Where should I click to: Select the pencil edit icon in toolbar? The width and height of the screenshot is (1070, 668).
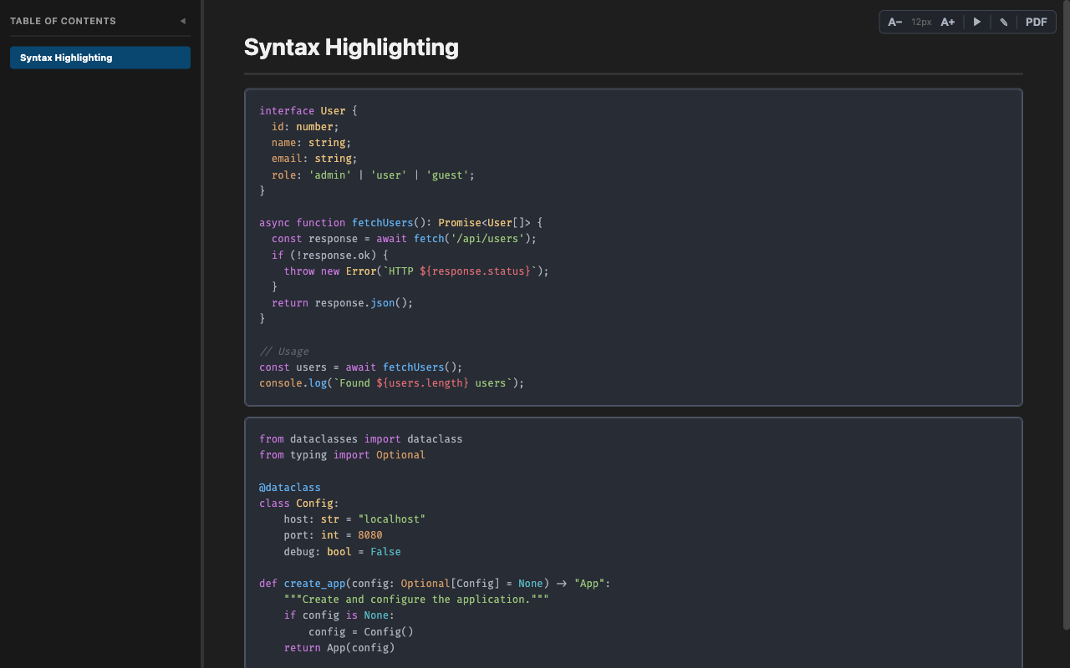coord(1003,22)
